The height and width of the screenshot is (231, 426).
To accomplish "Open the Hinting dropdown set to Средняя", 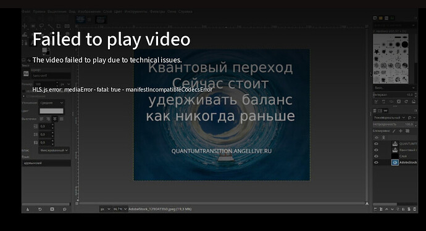I will [x=51, y=103].
